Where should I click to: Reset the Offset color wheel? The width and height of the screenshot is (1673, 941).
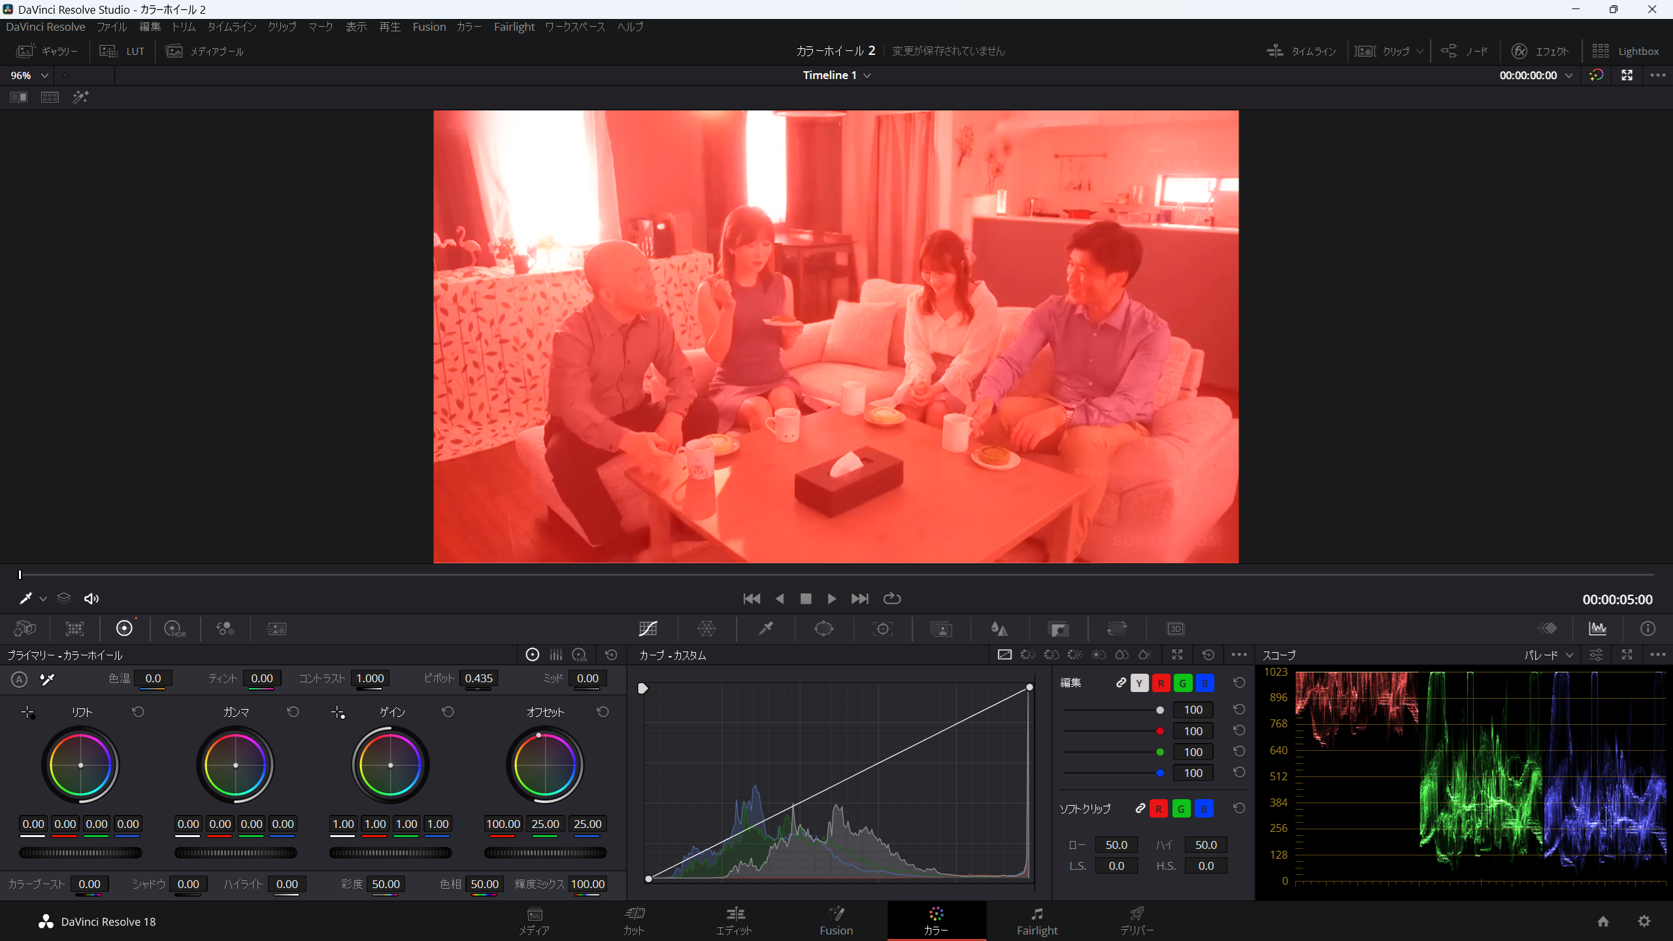(x=603, y=712)
